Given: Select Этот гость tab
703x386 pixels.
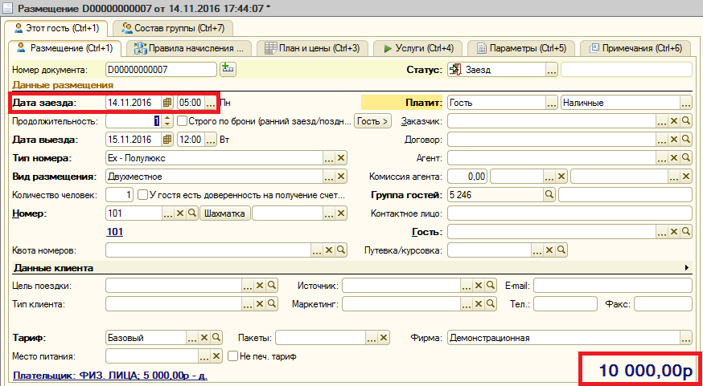Looking at the screenshot, I should point(56,29).
